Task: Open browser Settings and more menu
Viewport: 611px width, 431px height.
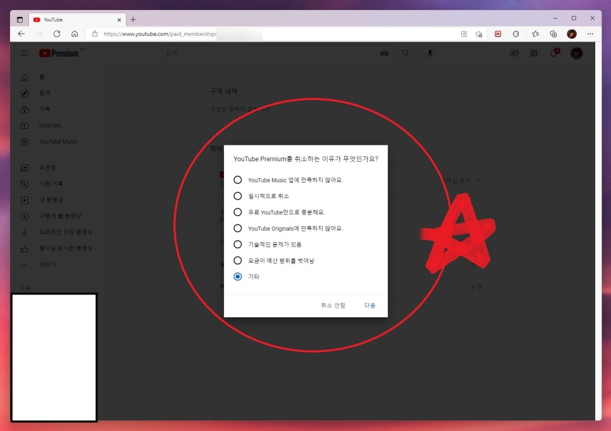Action: [590, 34]
